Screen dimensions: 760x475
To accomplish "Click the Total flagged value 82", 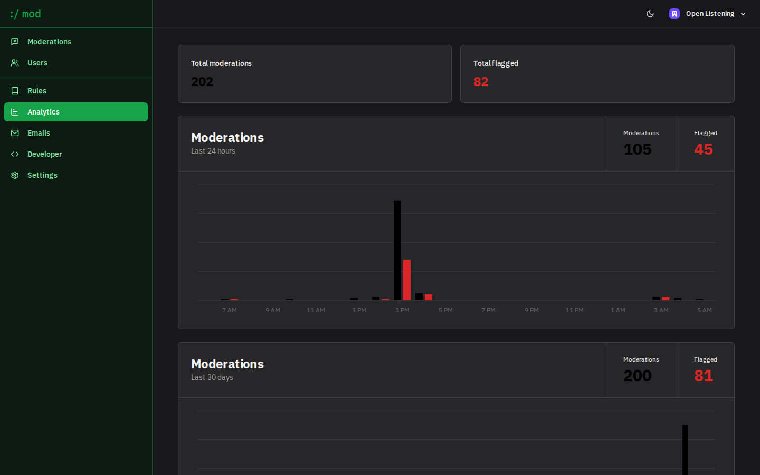I will click(x=481, y=82).
